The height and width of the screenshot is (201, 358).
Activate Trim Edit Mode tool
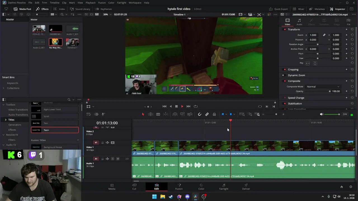pyautogui.click(x=150, y=114)
